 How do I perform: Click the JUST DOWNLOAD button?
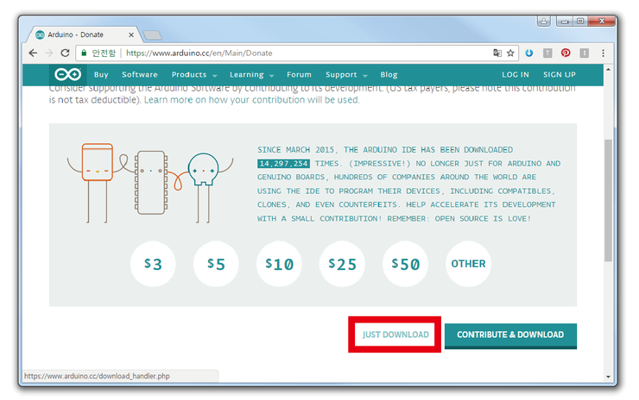click(x=395, y=334)
